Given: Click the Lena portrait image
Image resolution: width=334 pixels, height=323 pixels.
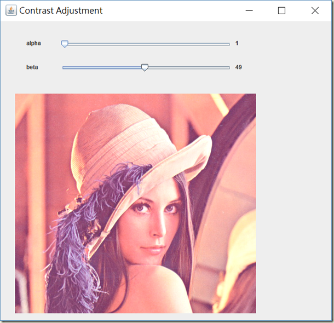Looking at the screenshot, I should coord(135,203).
